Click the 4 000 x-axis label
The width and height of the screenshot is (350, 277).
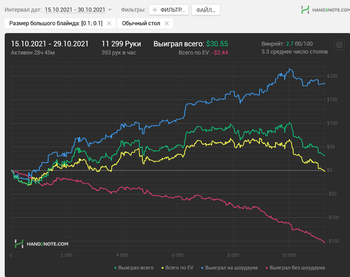click(122, 255)
